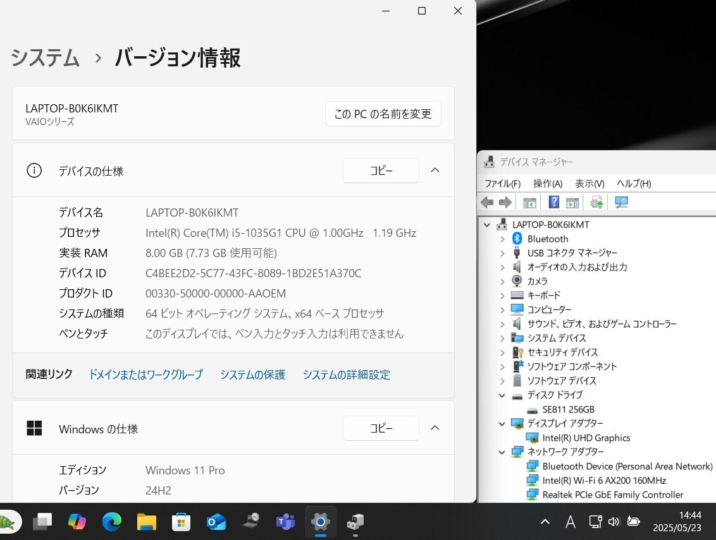Collapse the LAPTOP-B0K6IKMT root node
The width and height of the screenshot is (716, 540).
[x=487, y=225]
